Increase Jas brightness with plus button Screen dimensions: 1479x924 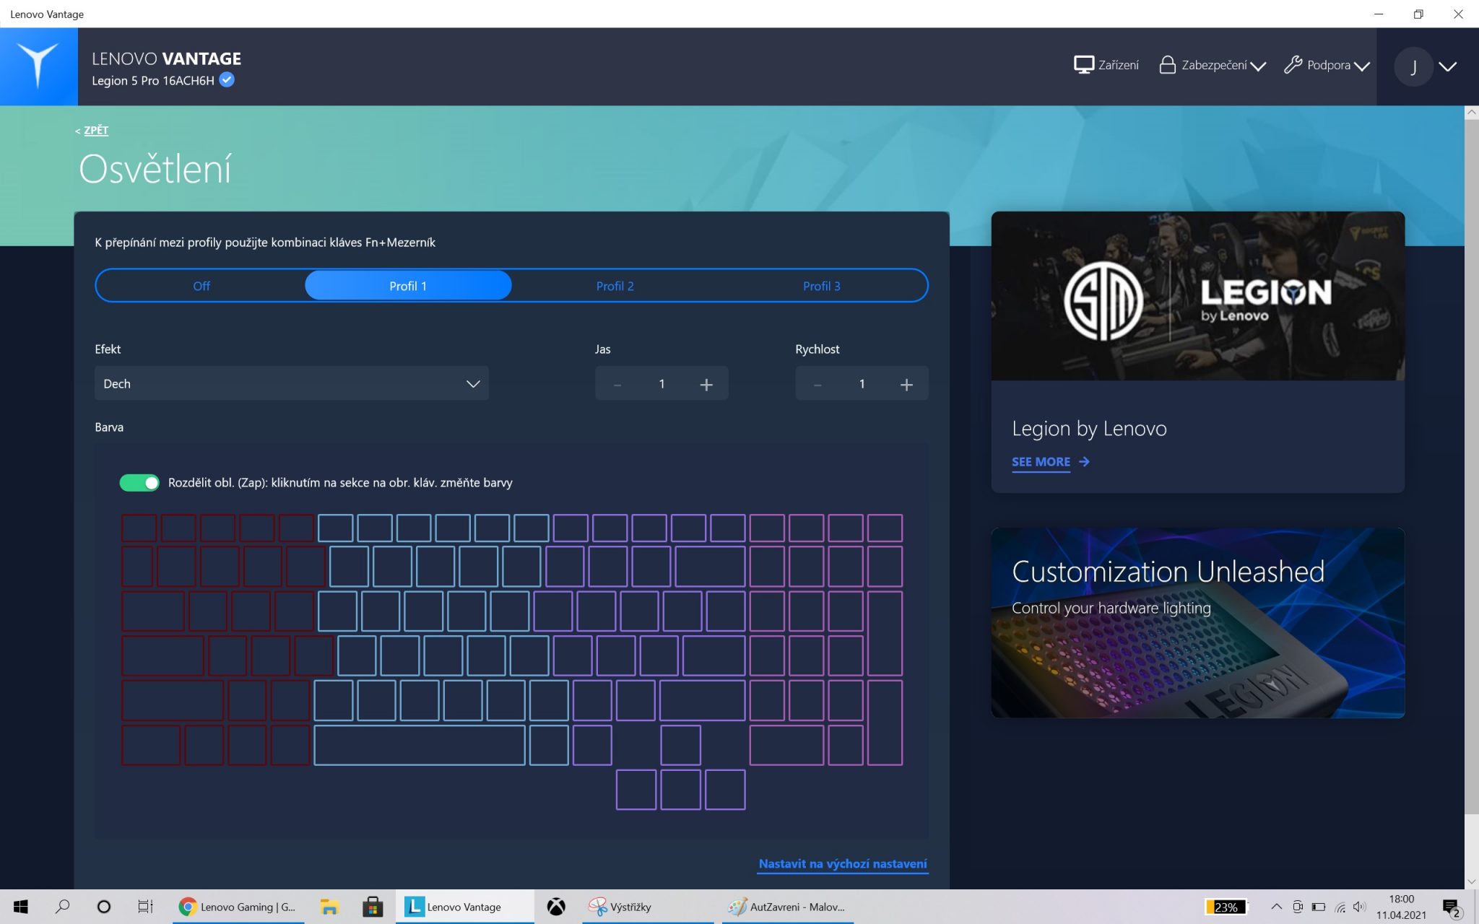pyautogui.click(x=706, y=384)
